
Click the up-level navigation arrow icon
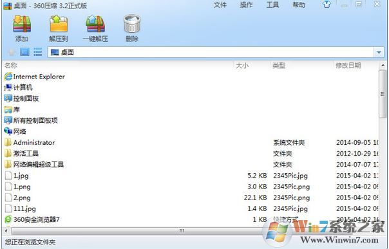point(11,52)
